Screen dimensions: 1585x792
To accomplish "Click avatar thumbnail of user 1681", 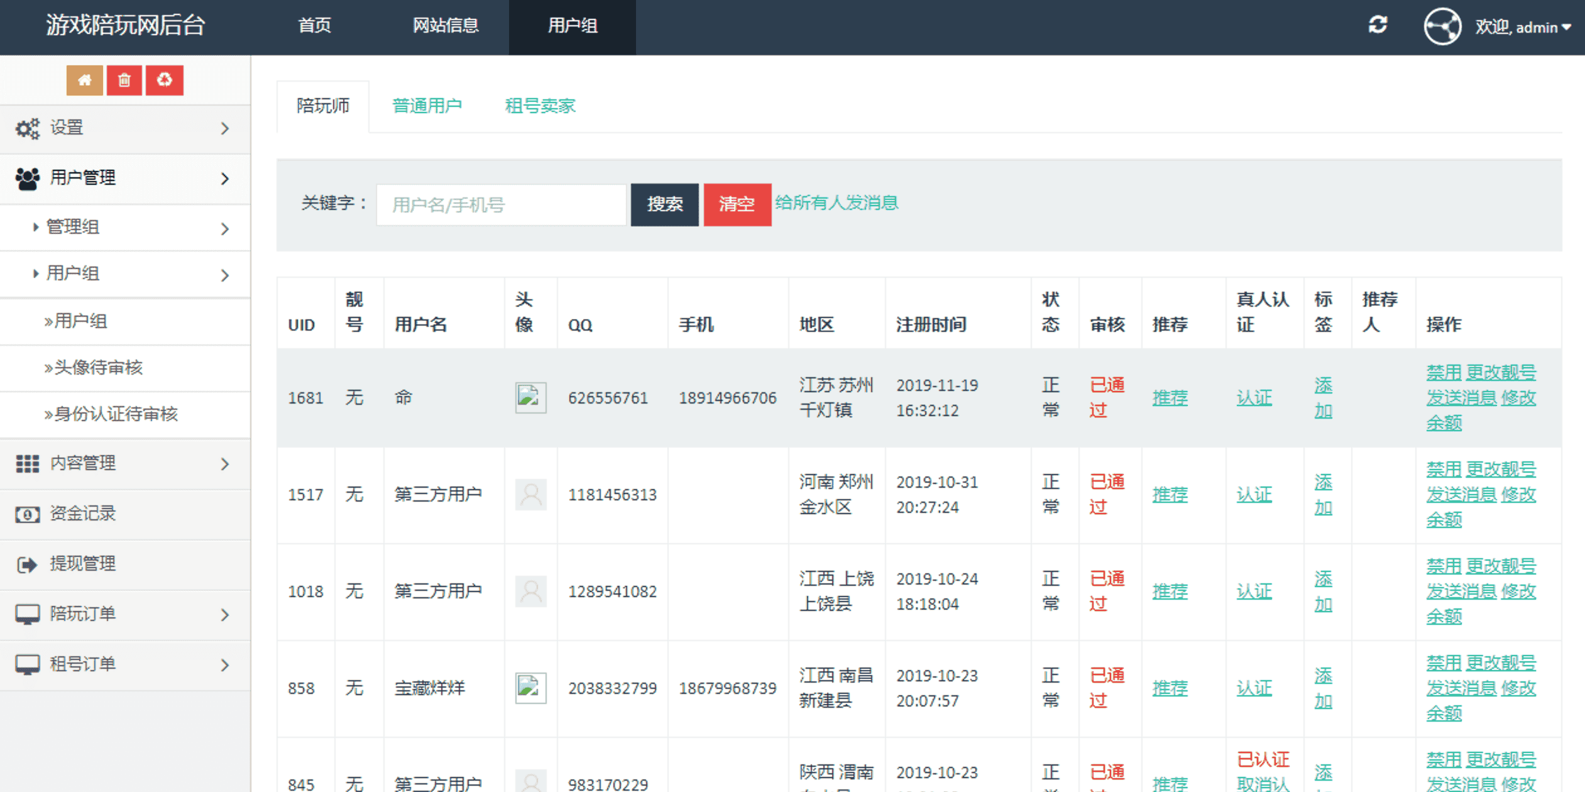I will click(530, 397).
